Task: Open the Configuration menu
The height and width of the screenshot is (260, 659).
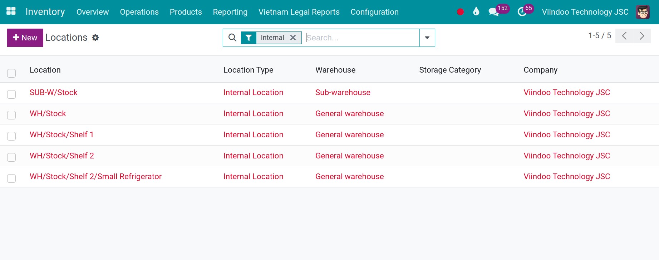Action: 374,12
